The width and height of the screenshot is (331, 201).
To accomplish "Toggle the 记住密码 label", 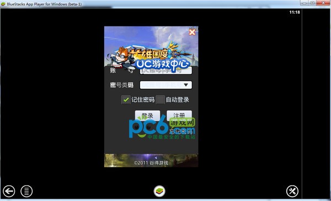I will 143,100.
